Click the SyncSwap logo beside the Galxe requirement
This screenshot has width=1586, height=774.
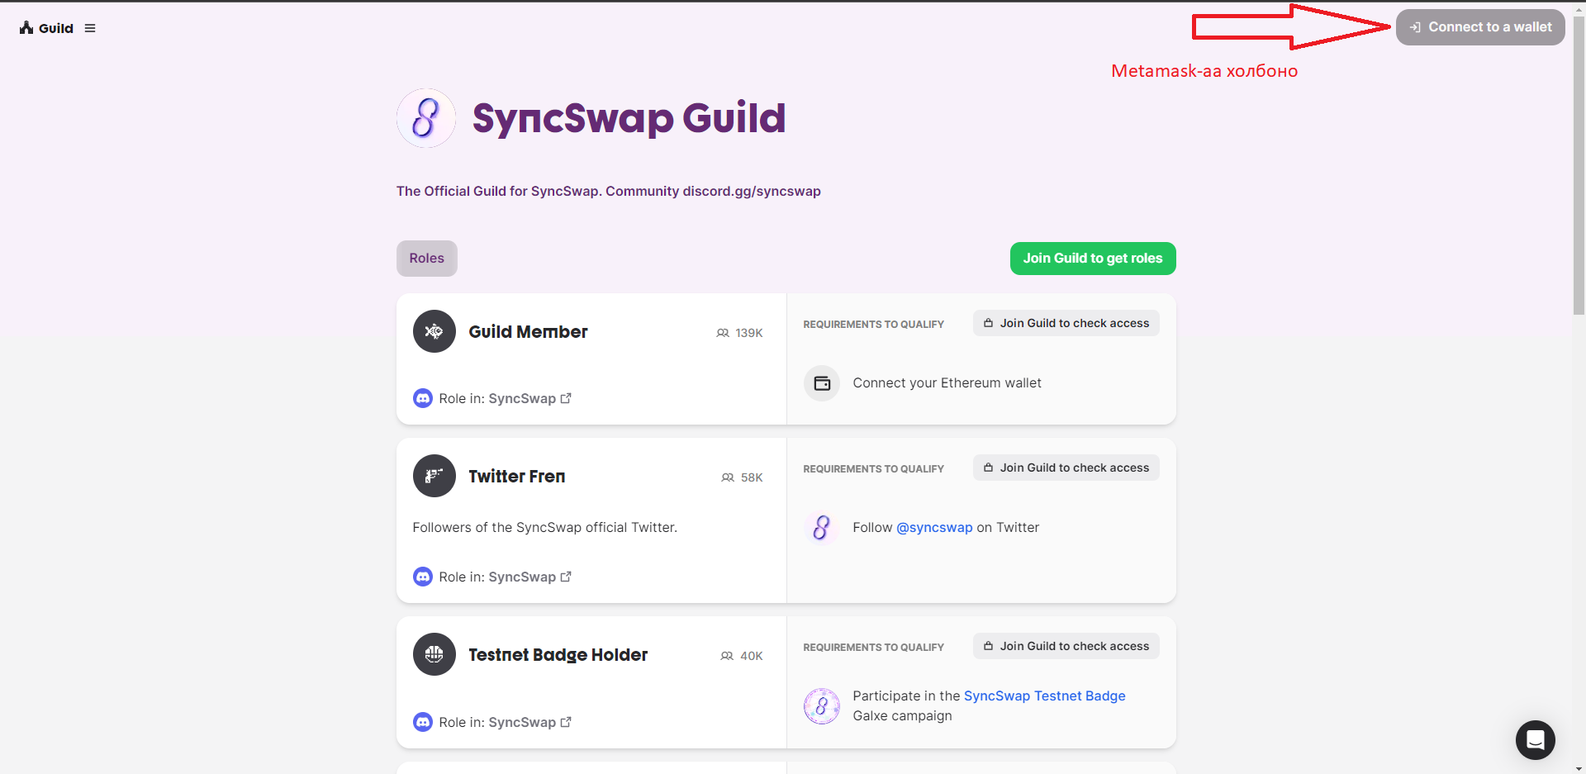[x=821, y=705]
